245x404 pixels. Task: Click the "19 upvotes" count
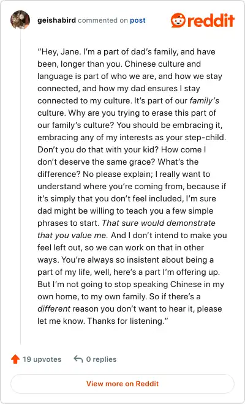(42, 359)
